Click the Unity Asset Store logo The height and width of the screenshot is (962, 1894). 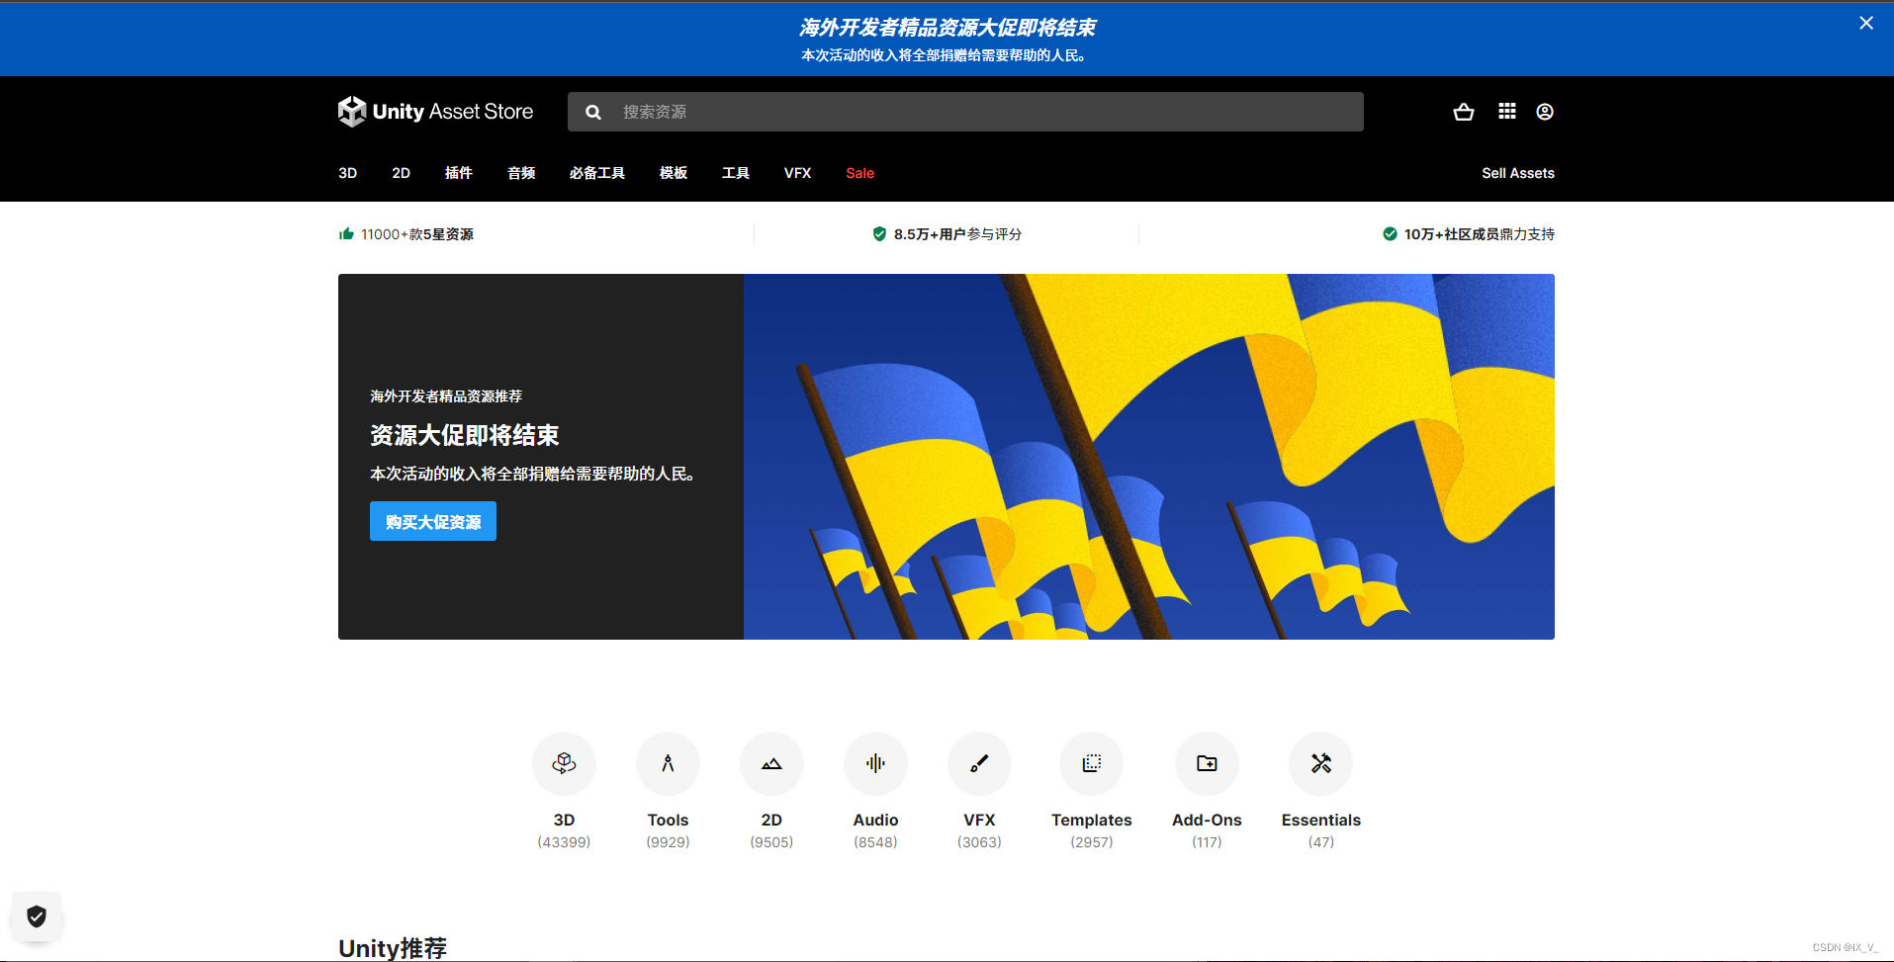435,112
